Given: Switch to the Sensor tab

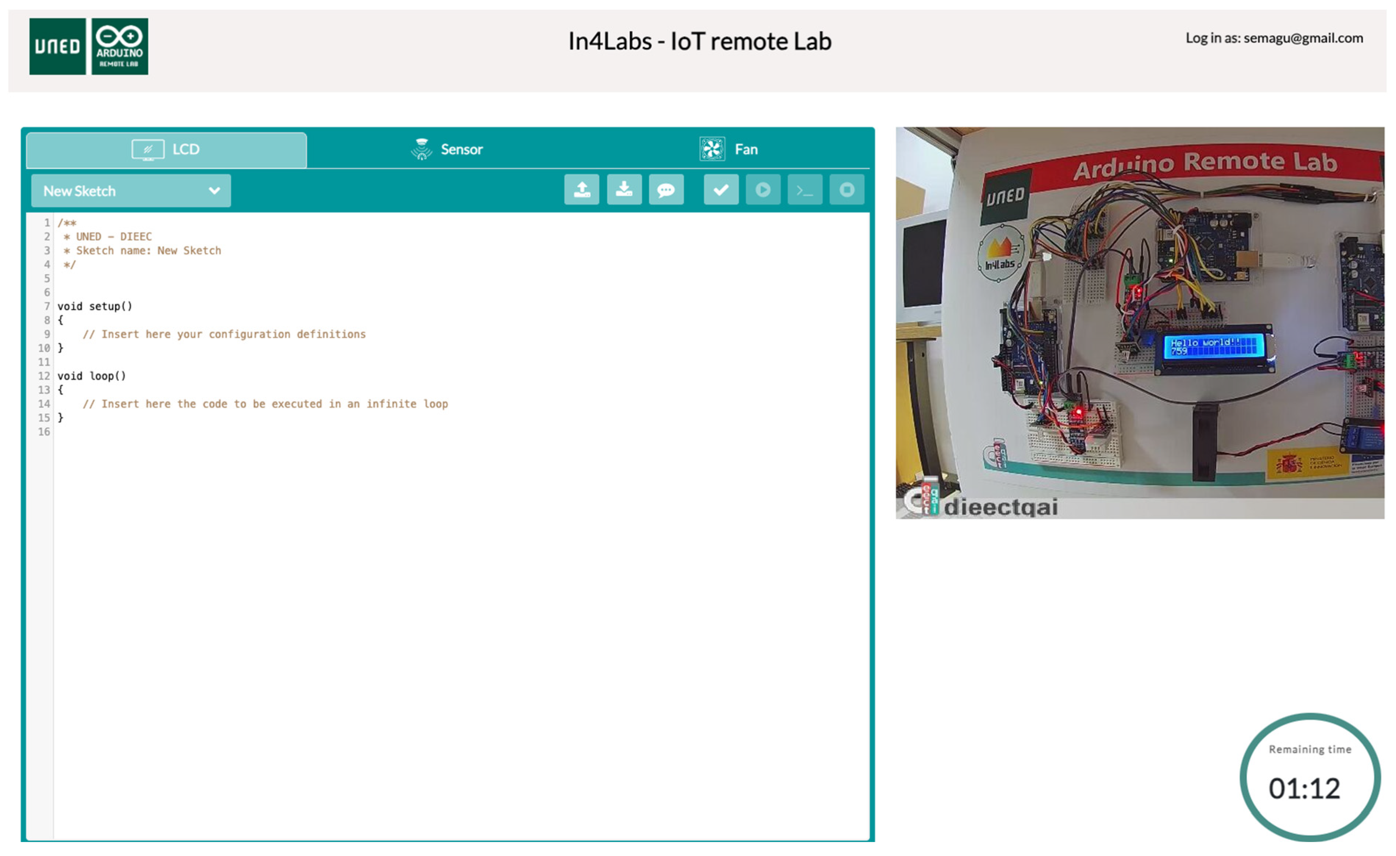Looking at the screenshot, I should tap(447, 150).
